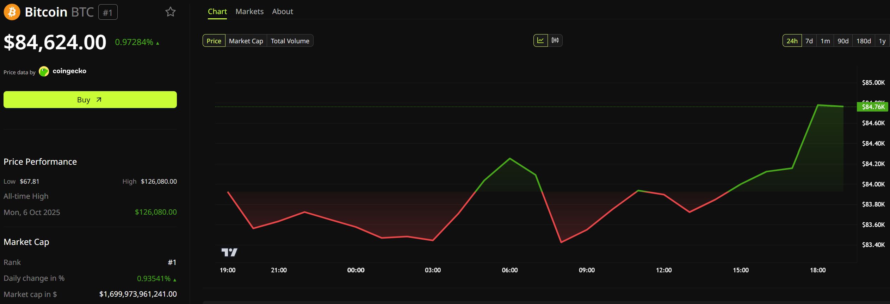This screenshot has height=304, width=890.
Task: Click the CoinGecko logo
Action: pos(63,71)
